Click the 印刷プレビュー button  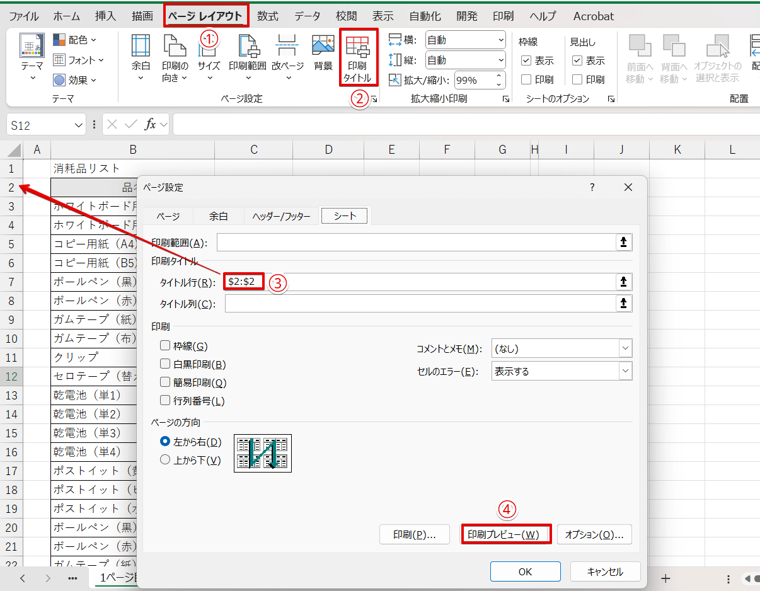click(506, 534)
